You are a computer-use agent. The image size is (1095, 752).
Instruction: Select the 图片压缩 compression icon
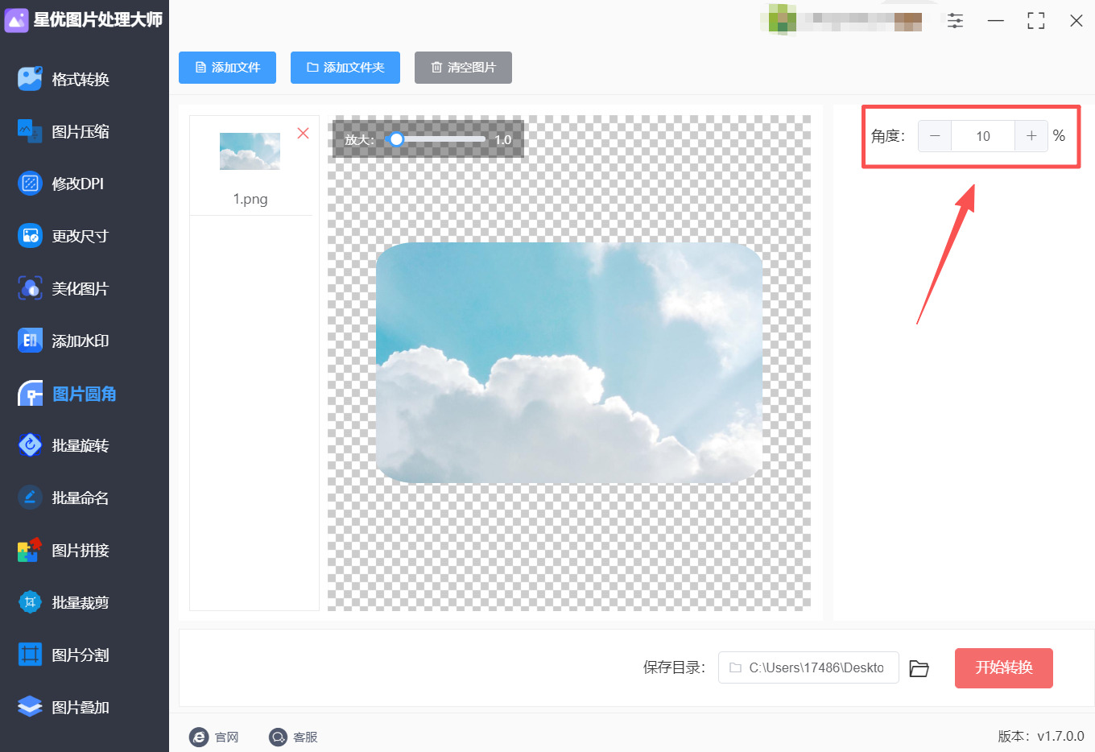pyautogui.click(x=30, y=131)
